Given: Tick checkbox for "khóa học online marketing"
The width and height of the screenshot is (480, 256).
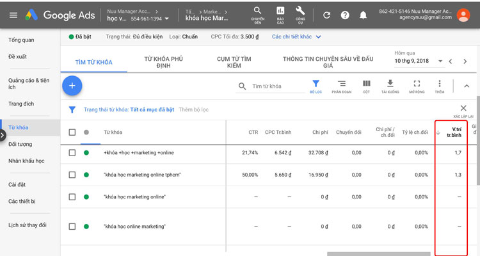Looking at the screenshot, I should (x=72, y=227).
